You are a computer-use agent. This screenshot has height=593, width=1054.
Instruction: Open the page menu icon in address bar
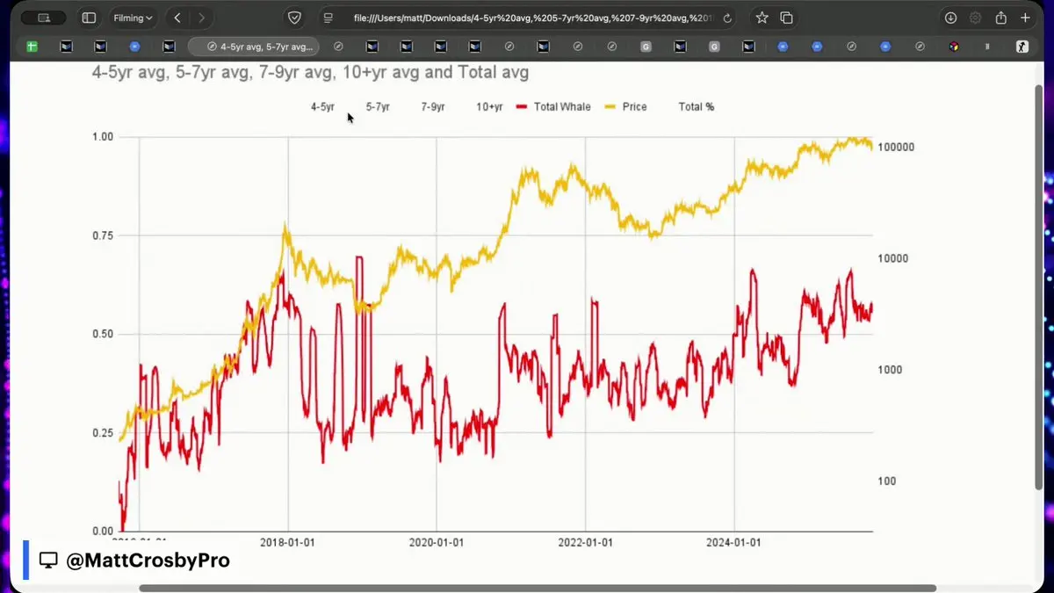[x=328, y=18]
